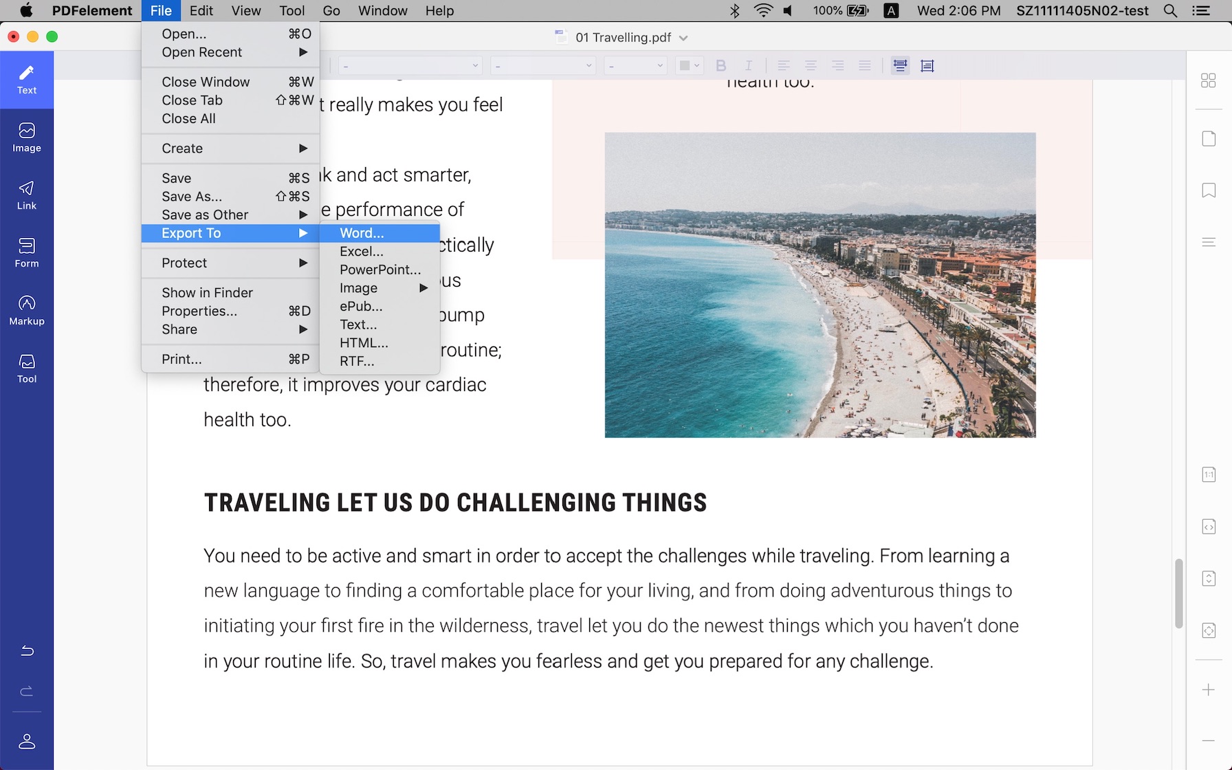The image size is (1232, 770).
Task: Open the Markup tool
Action: pyautogui.click(x=27, y=310)
